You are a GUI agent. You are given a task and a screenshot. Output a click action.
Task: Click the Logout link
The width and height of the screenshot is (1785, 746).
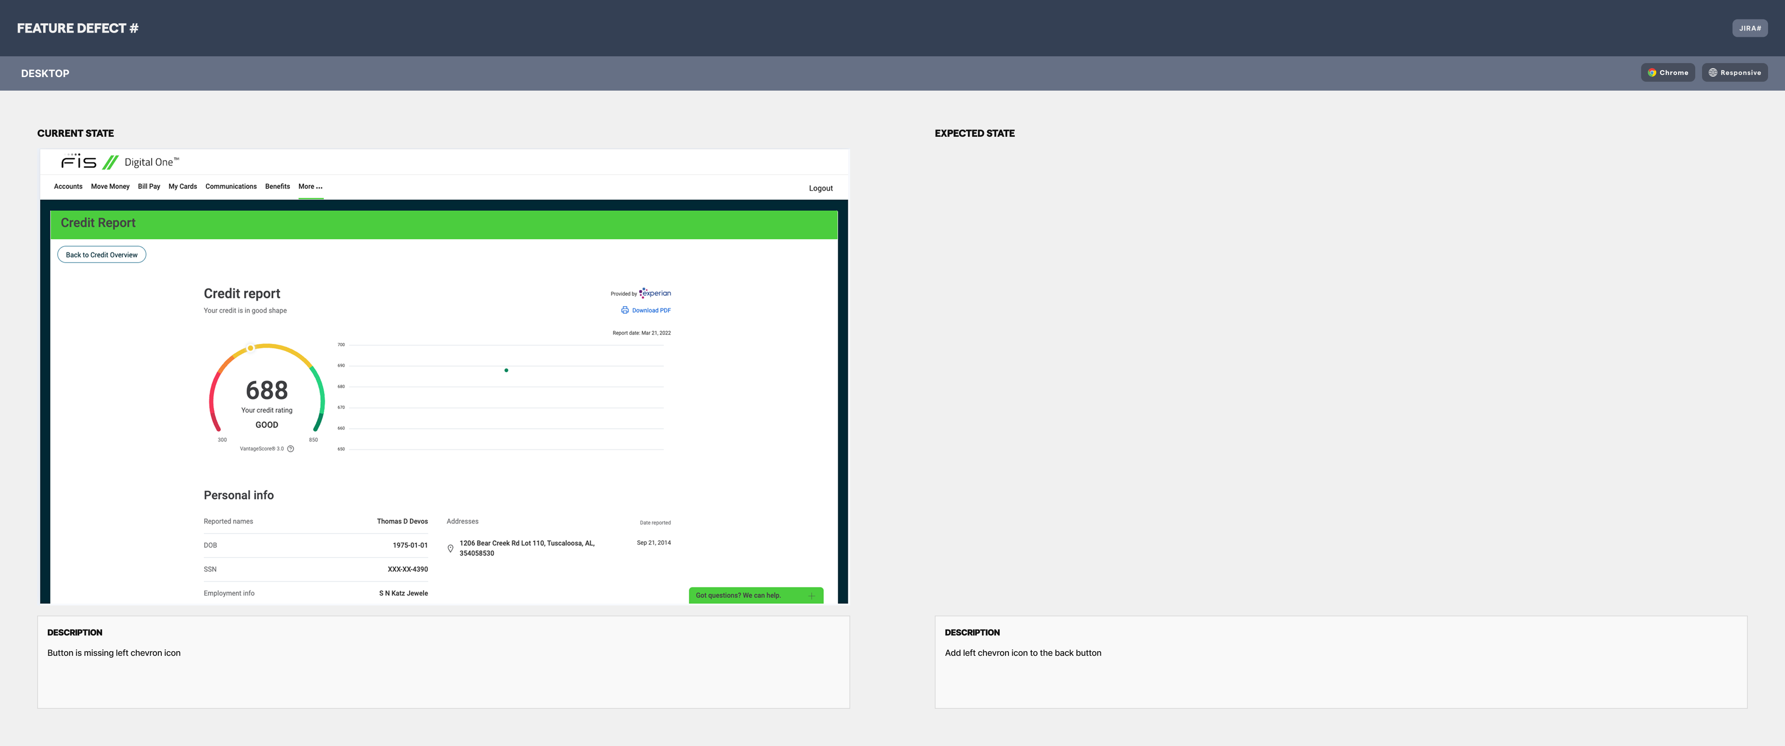point(821,188)
